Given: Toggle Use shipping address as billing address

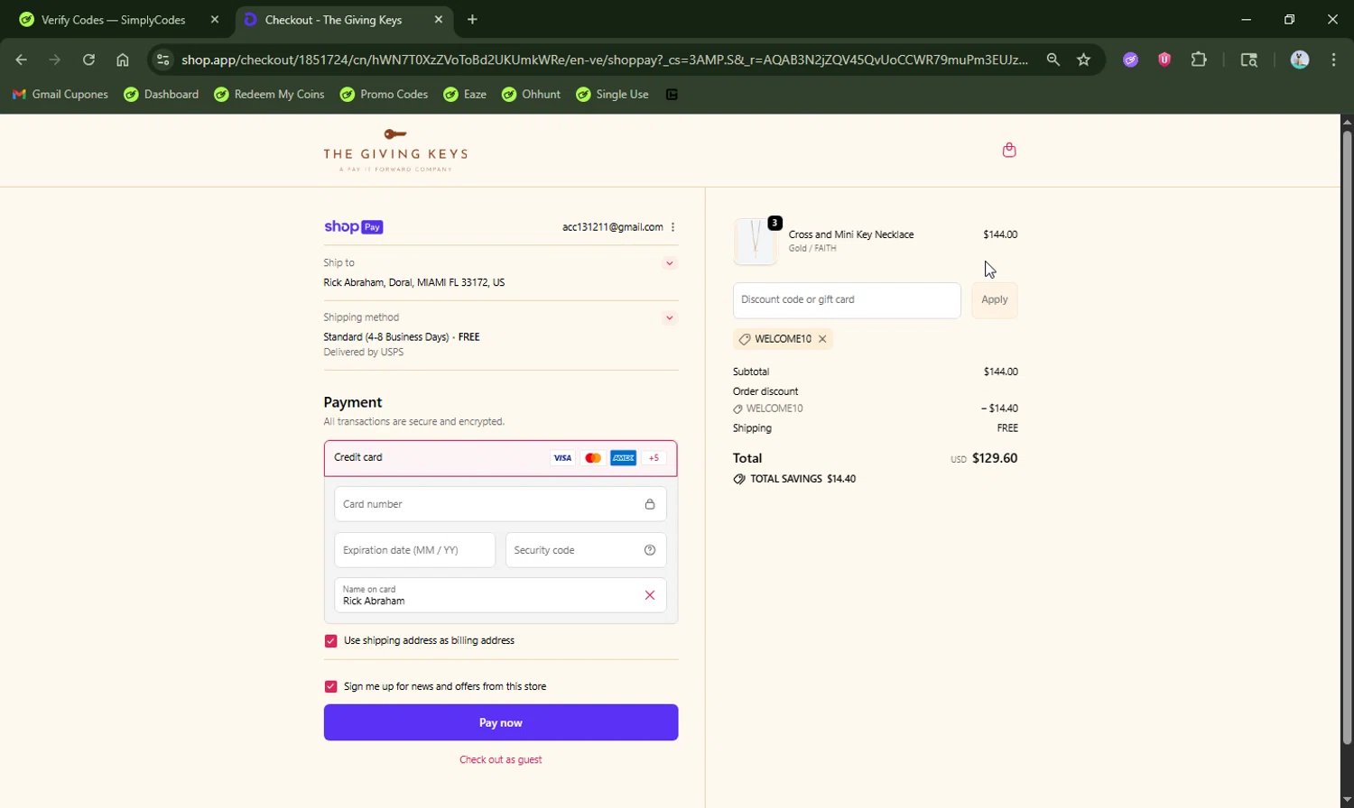Looking at the screenshot, I should (x=330, y=641).
